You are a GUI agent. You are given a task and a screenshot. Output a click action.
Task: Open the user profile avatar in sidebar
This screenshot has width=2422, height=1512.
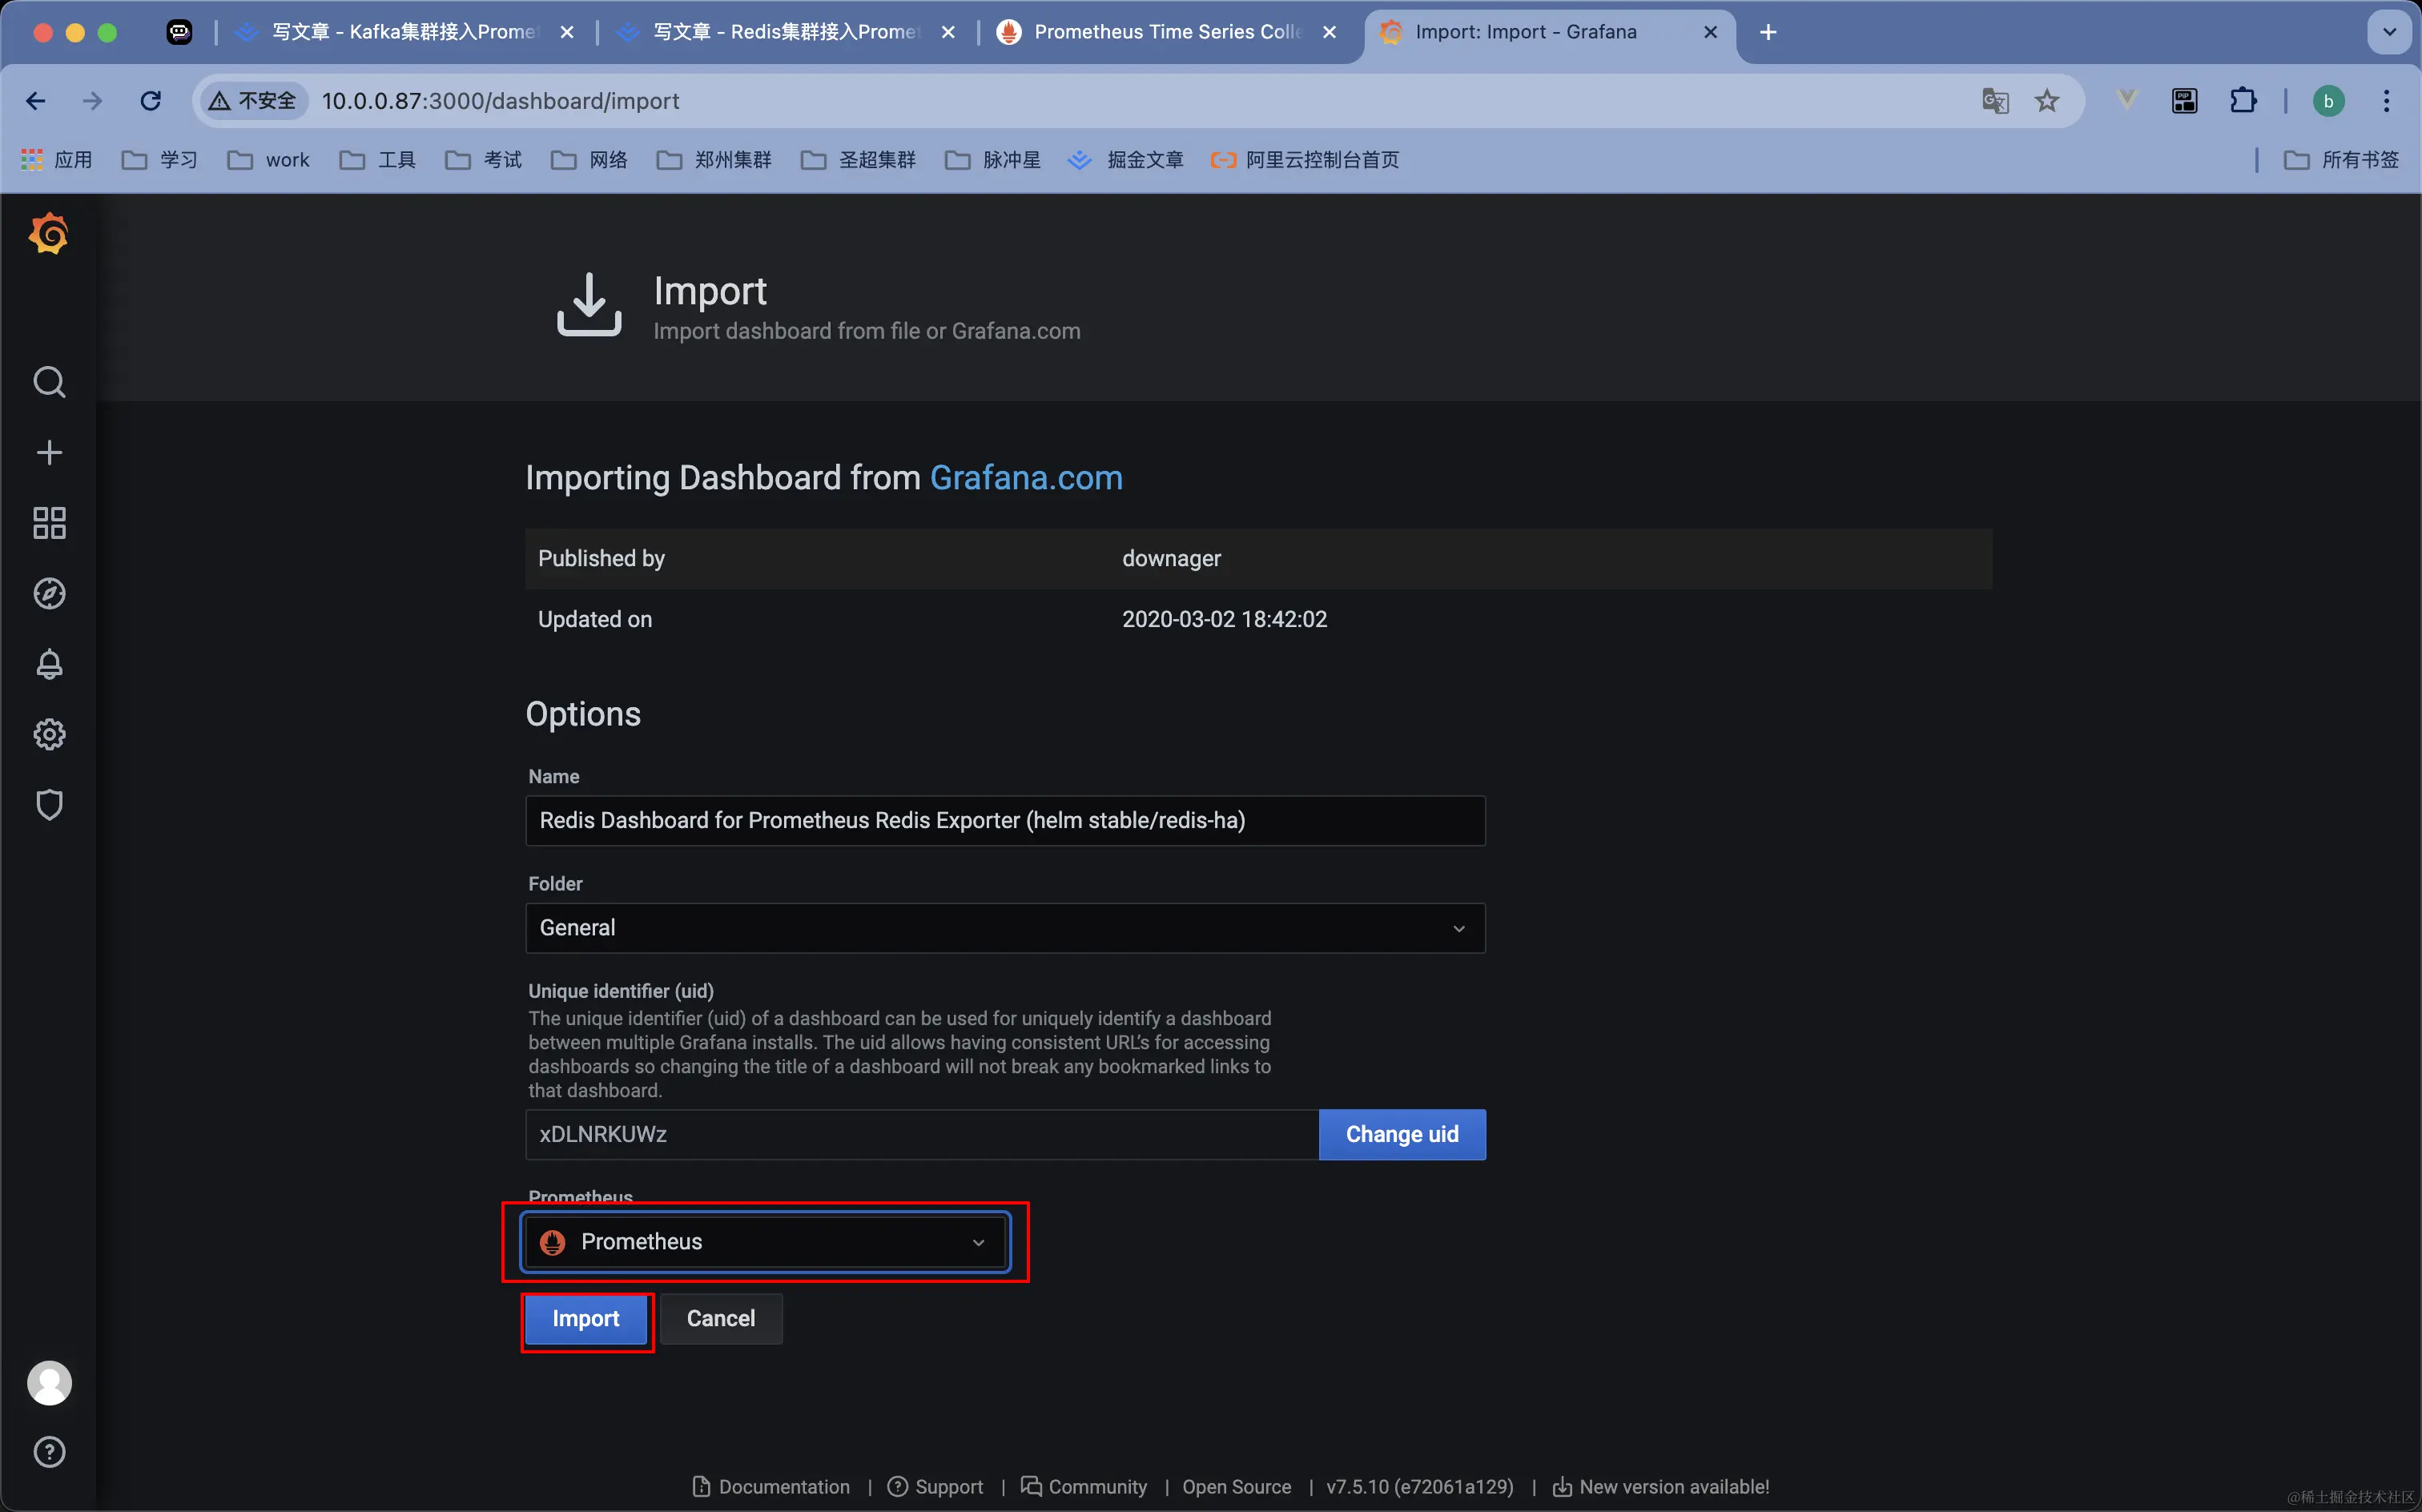tap(49, 1383)
